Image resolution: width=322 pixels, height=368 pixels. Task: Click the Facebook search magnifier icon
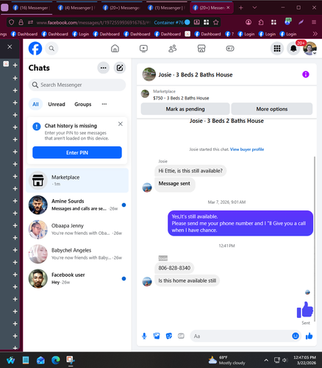(51, 49)
